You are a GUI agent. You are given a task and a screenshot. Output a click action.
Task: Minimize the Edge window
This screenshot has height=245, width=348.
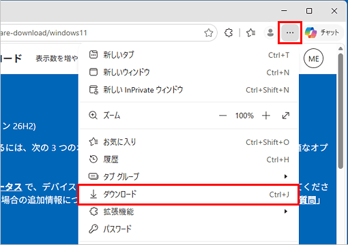284,11
